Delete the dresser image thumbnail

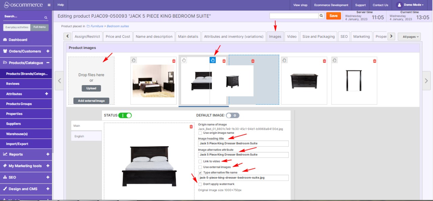(x=324, y=61)
